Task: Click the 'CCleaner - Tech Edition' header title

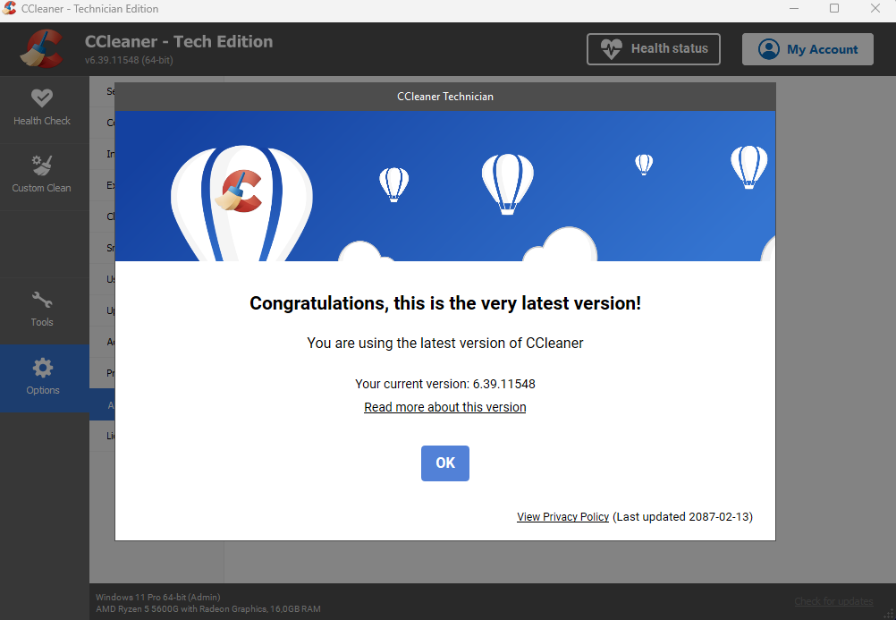Action: (x=179, y=42)
